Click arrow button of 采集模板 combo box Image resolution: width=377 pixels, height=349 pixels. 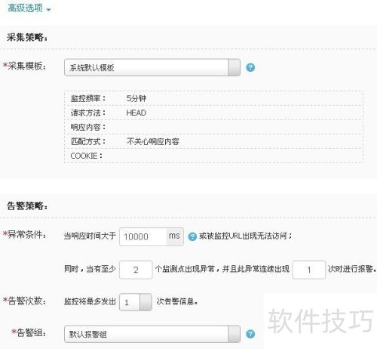click(x=234, y=67)
